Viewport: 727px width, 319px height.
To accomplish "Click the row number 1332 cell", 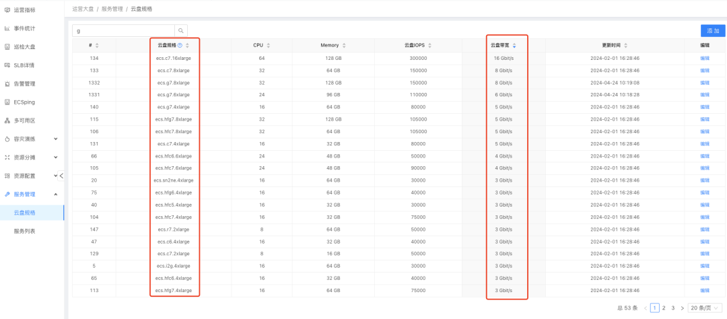I will 94,83.
